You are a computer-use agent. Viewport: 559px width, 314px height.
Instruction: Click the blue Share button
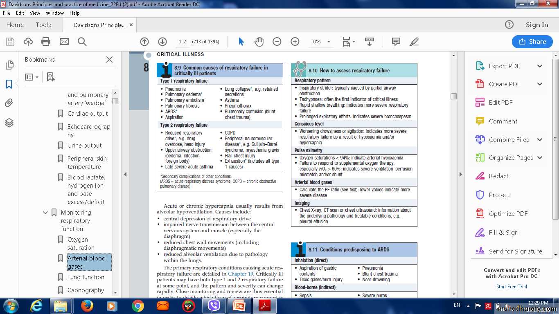coord(532,42)
